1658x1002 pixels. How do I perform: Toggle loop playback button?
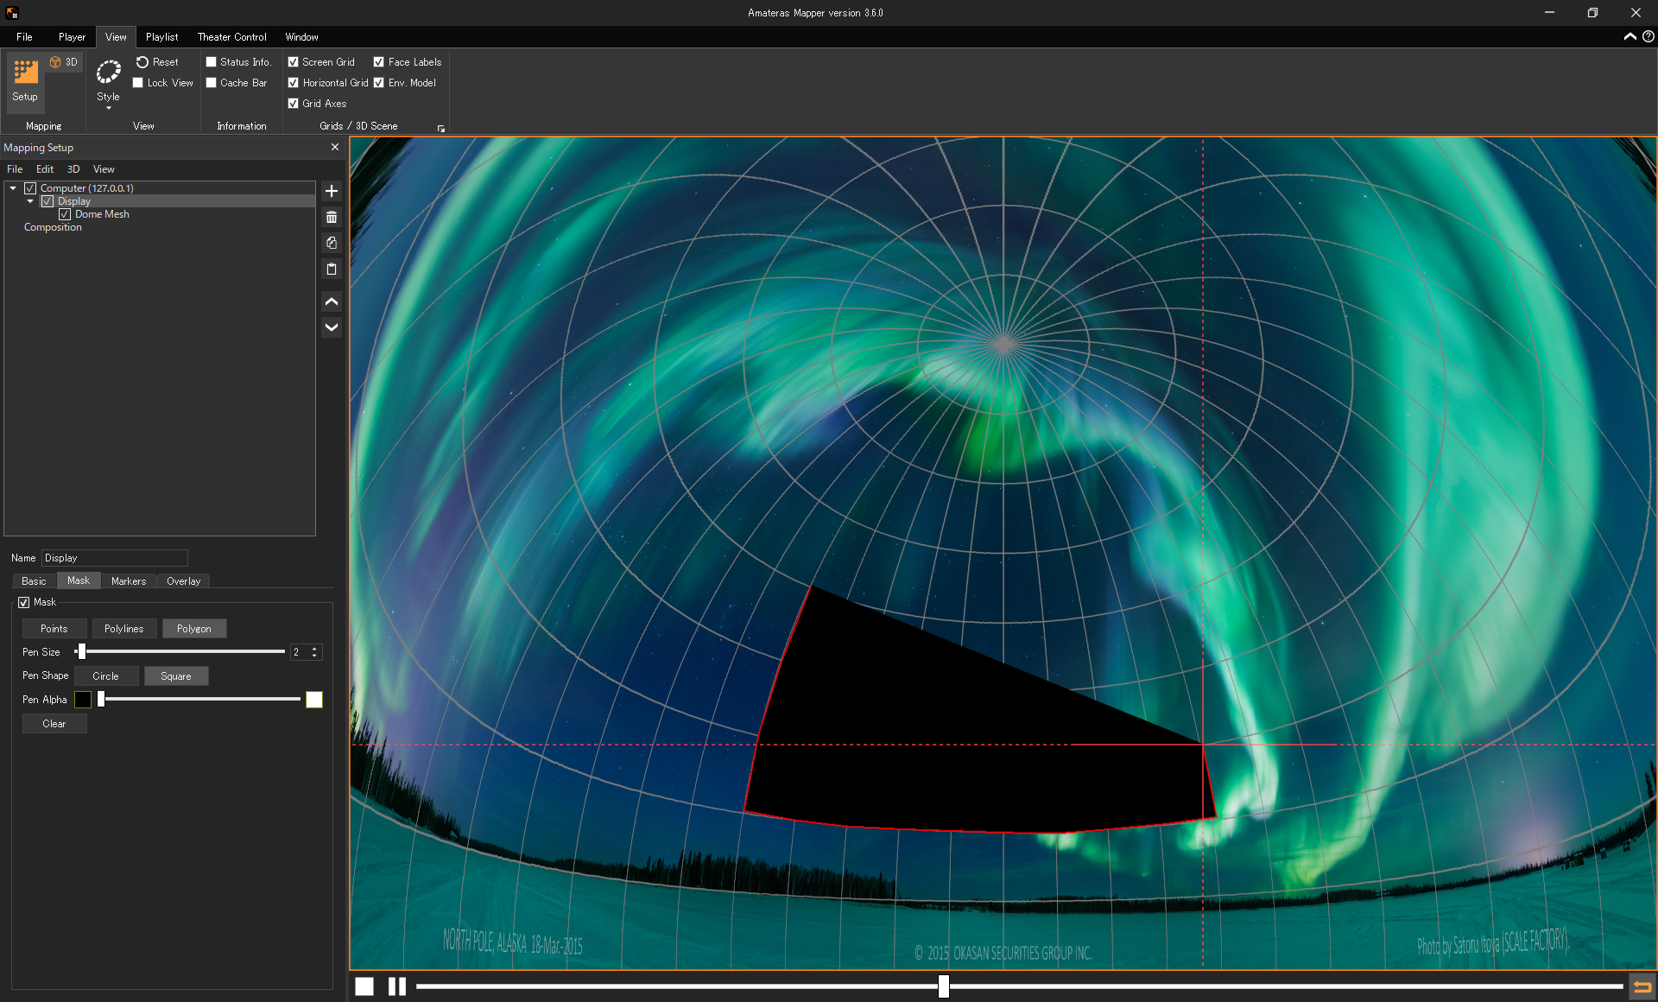coord(1642,986)
